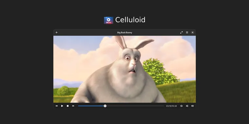This screenshot has height=124, width=249.
Task: Toggle shuffle playlist mode
Action: pyautogui.click(x=187, y=106)
